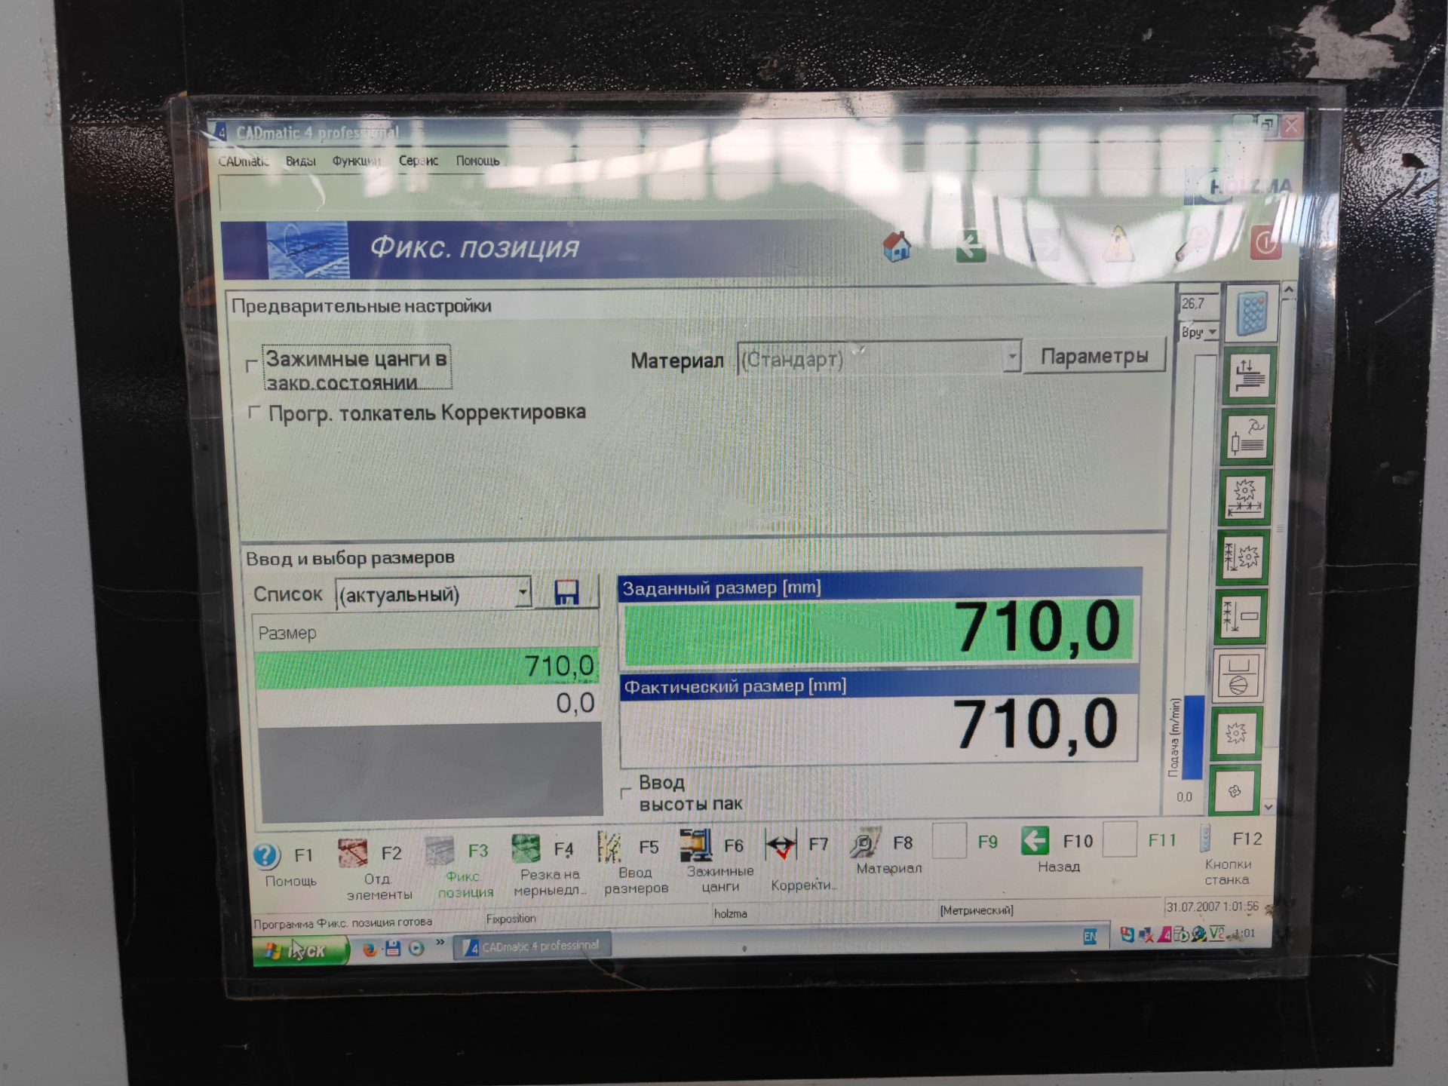
Task: Enable Зажимные цанги в закр. состоянии checkbox
Action: 252,366
